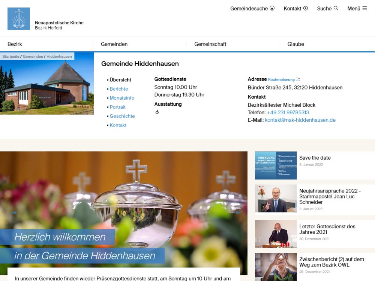Click Startseite in the breadcrumb

tap(10, 57)
